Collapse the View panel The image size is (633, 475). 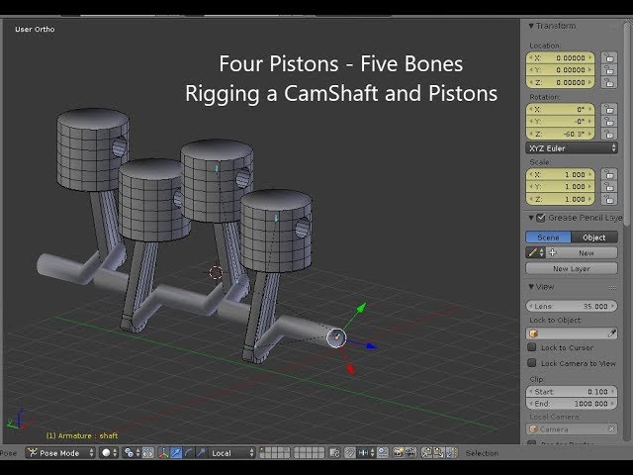click(x=531, y=287)
